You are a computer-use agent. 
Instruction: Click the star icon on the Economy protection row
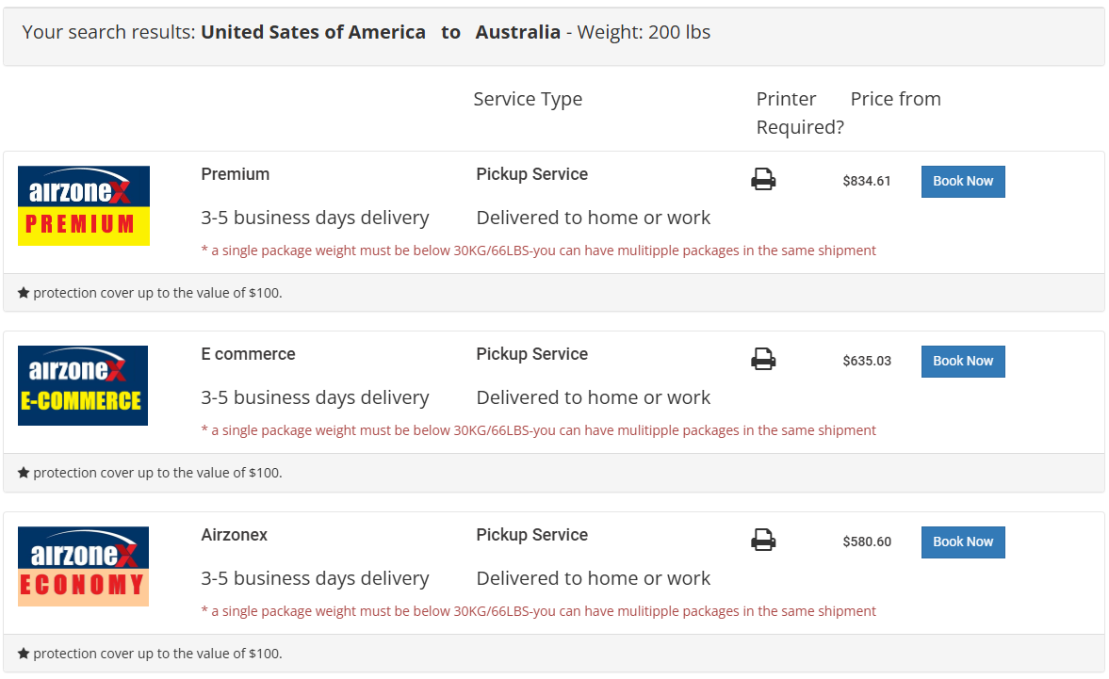(23, 653)
